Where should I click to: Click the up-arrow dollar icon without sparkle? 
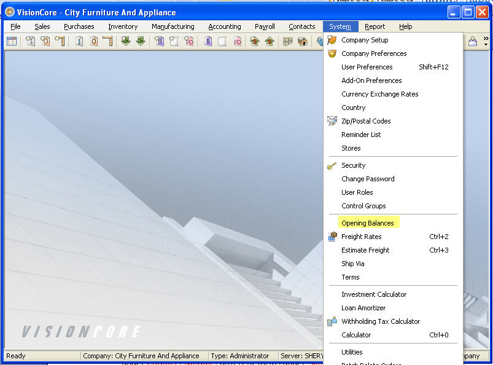coord(270,41)
